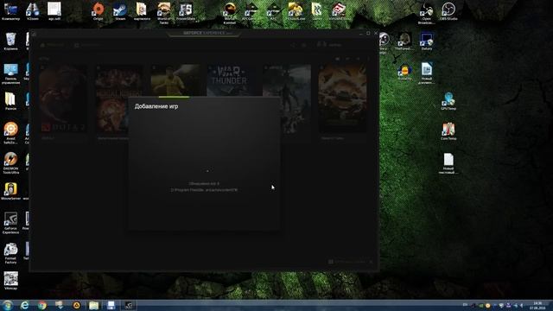Select the Dota 2 game thumbnail
The image size is (553, 311).
point(63,98)
